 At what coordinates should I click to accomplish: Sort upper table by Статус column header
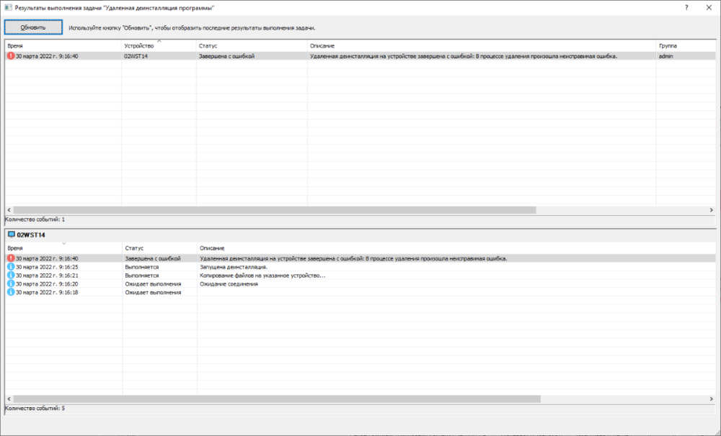pyautogui.click(x=252, y=45)
